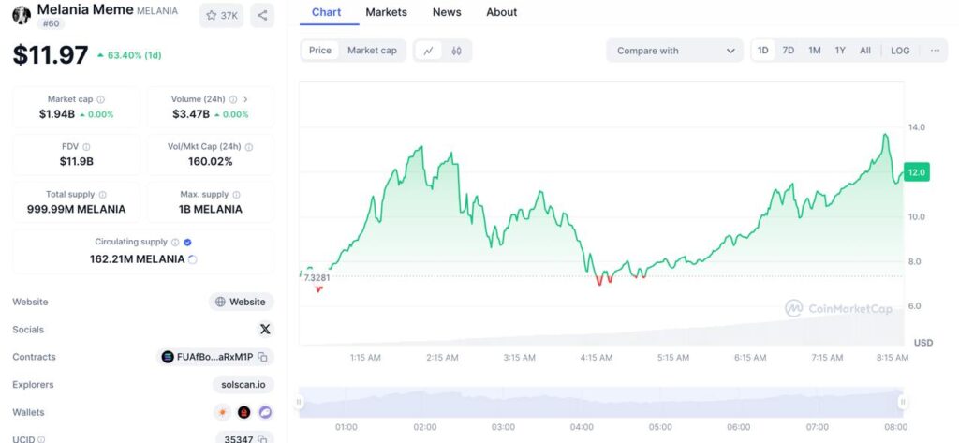The width and height of the screenshot is (959, 443).
Task: Enable LOG scale on chart
Action: [x=899, y=51]
